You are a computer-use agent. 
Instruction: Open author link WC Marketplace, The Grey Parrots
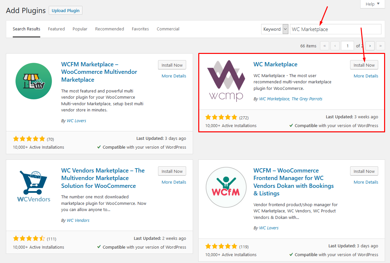coord(291,99)
